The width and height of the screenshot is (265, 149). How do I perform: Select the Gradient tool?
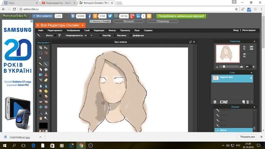pos(41,74)
